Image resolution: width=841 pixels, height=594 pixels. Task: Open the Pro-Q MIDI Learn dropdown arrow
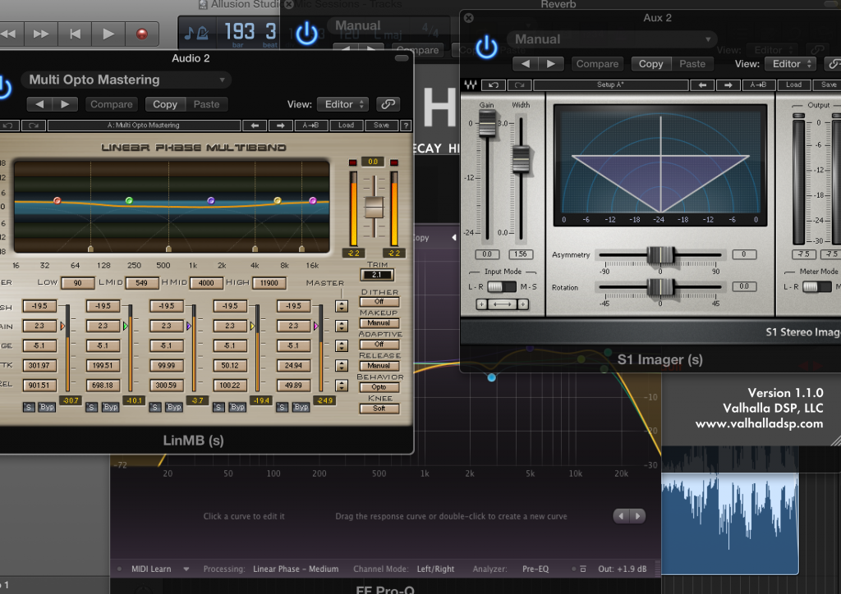[x=186, y=569]
